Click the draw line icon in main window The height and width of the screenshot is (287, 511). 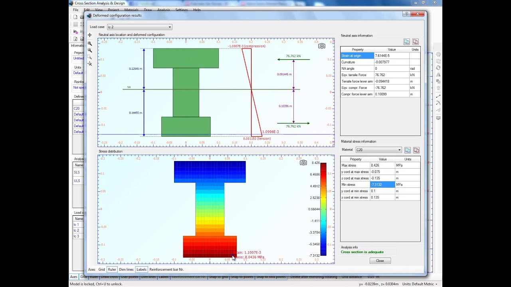click(x=438, y=96)
